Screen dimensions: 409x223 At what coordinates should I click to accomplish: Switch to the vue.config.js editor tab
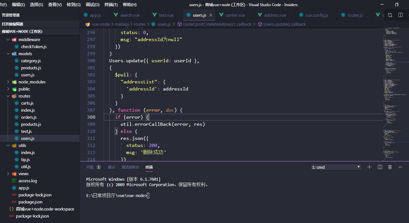(x=316, y=15)
